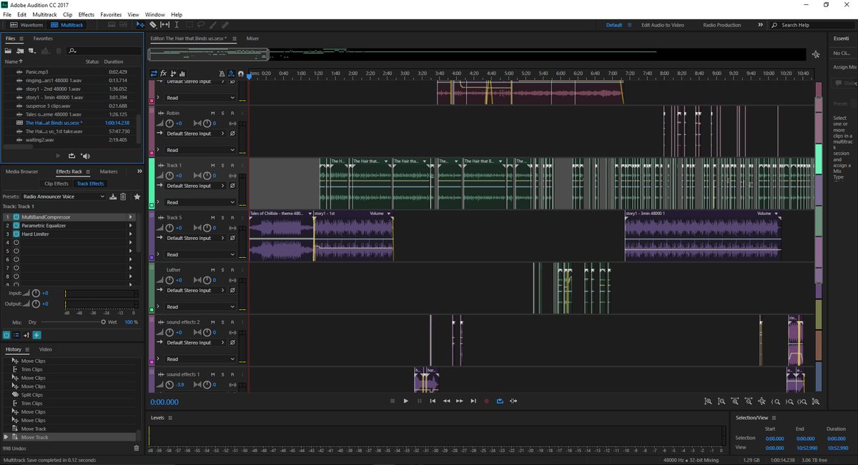Viewport: 858px width, 465px height.
Task: Switch to the Markers tab
Action: 109,171
